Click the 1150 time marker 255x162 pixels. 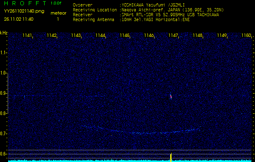pyautogui.click(x=246, y=36)
